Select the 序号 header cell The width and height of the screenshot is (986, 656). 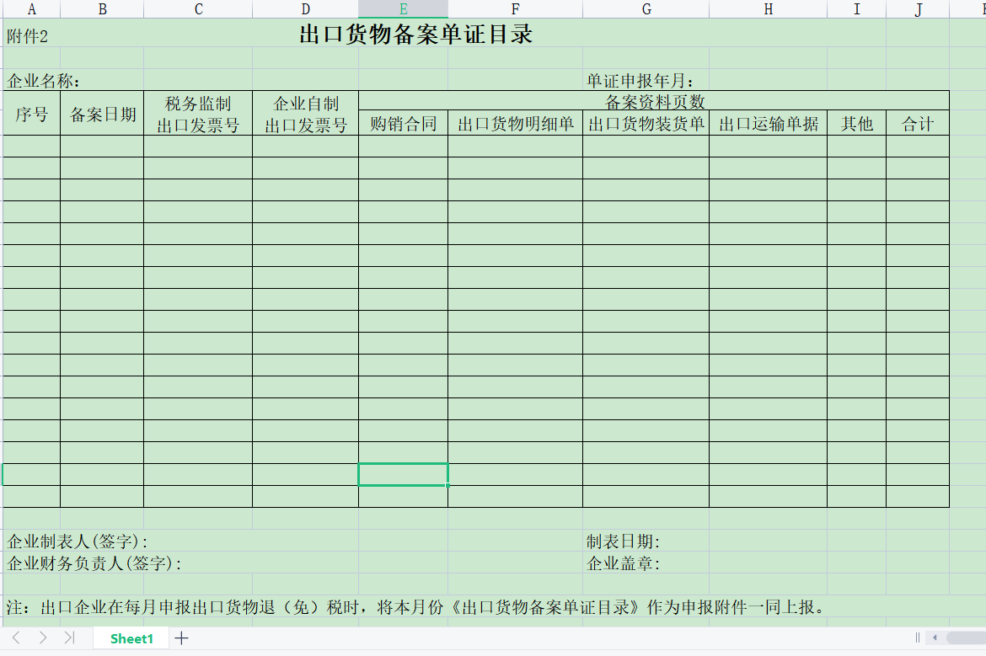tap(31, 113)
